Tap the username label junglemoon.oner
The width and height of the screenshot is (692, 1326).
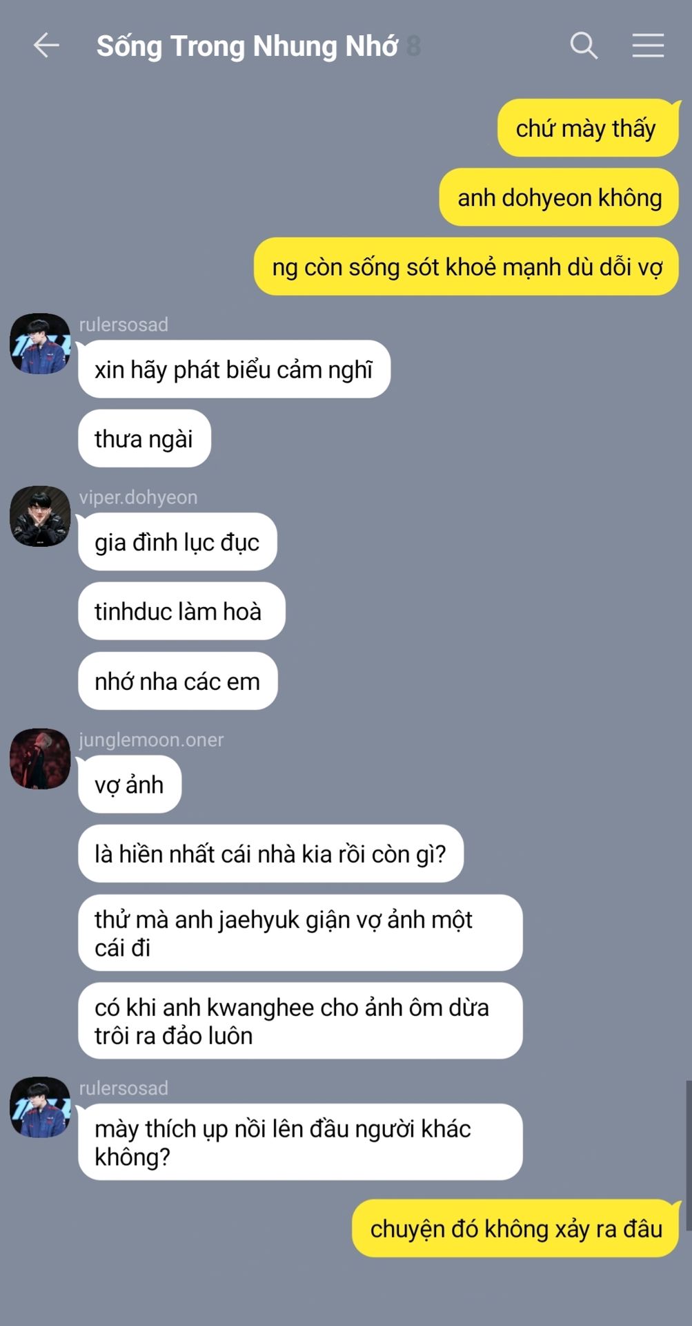click(x=151, y=740)
